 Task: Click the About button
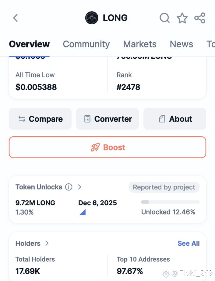coord(175,119)
